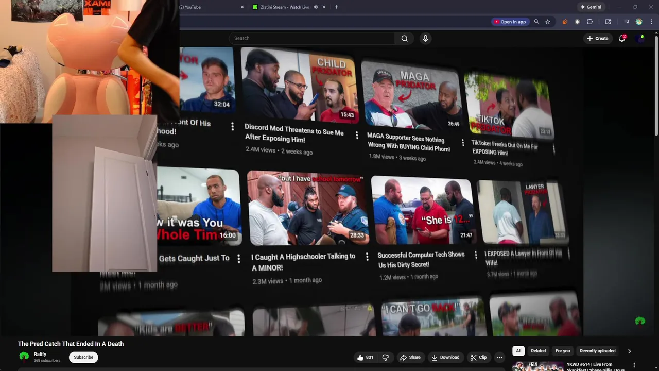Bookmark this page with the star icon
The width and height of the screenshot is (659, 371).
548,22
